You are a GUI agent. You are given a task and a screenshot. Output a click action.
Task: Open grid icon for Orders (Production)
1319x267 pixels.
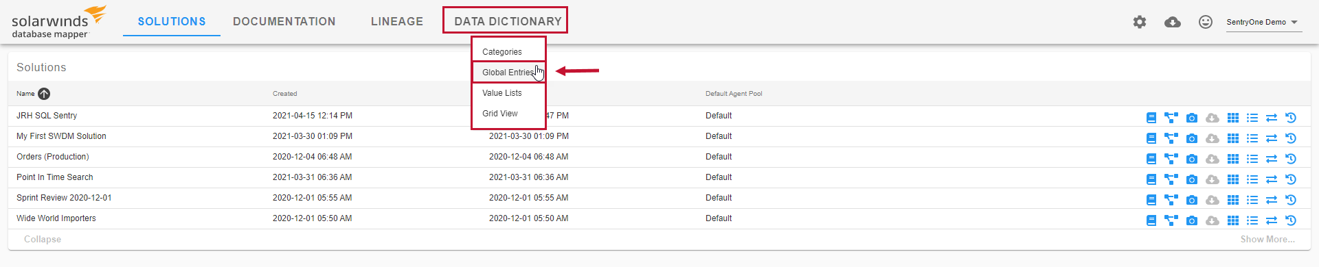[x=1233, y=159]
